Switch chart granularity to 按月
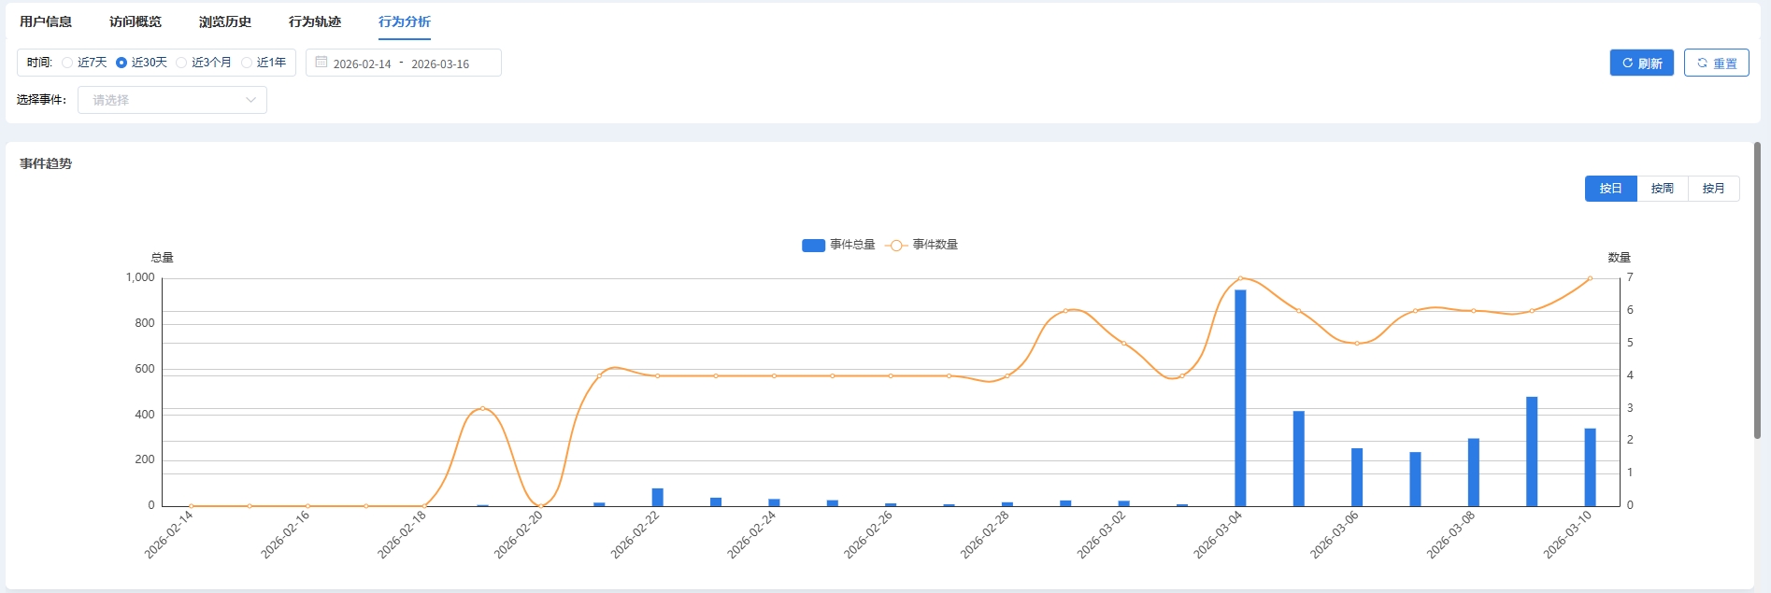The width and height of the screenshot is (1771, 593). [x=1713, y=189]
